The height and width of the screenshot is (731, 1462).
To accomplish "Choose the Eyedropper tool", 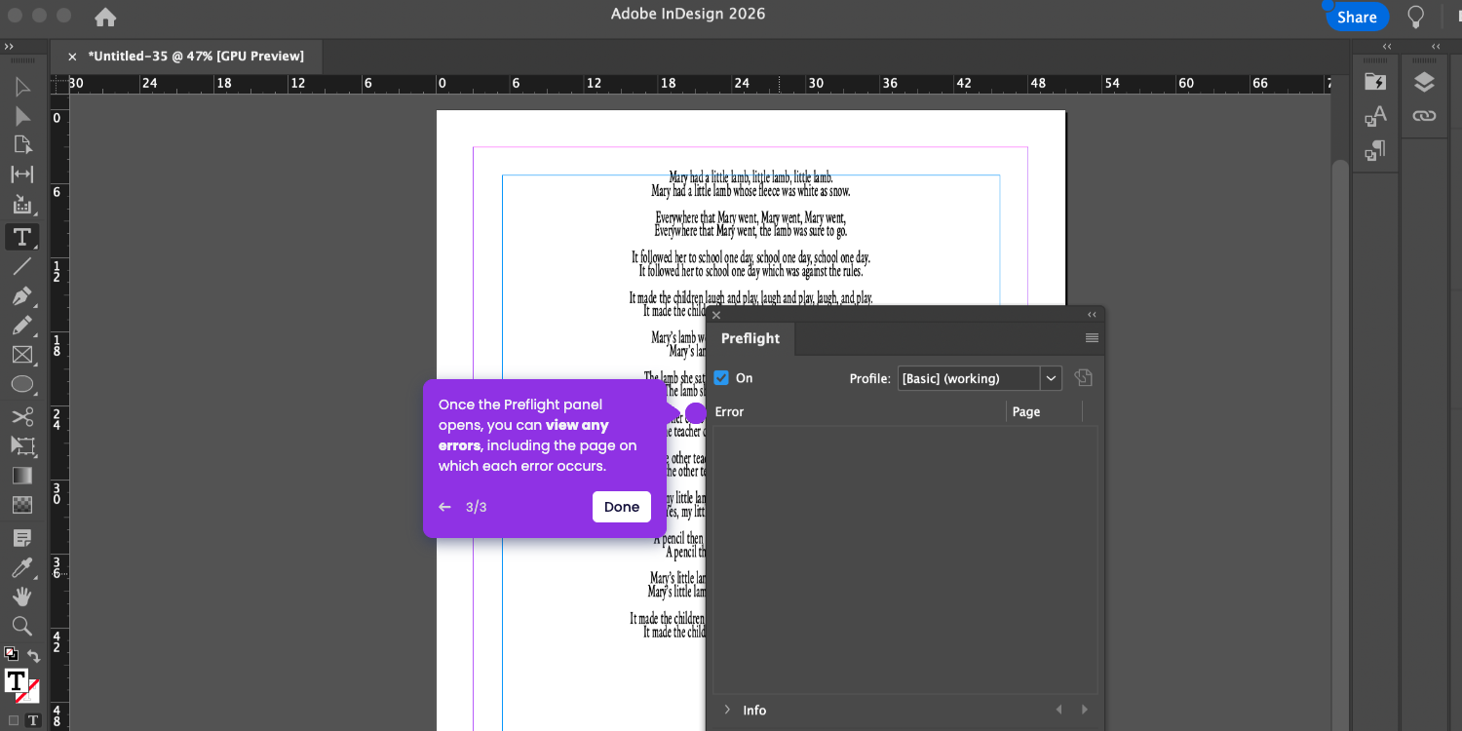I will [22, 567].
